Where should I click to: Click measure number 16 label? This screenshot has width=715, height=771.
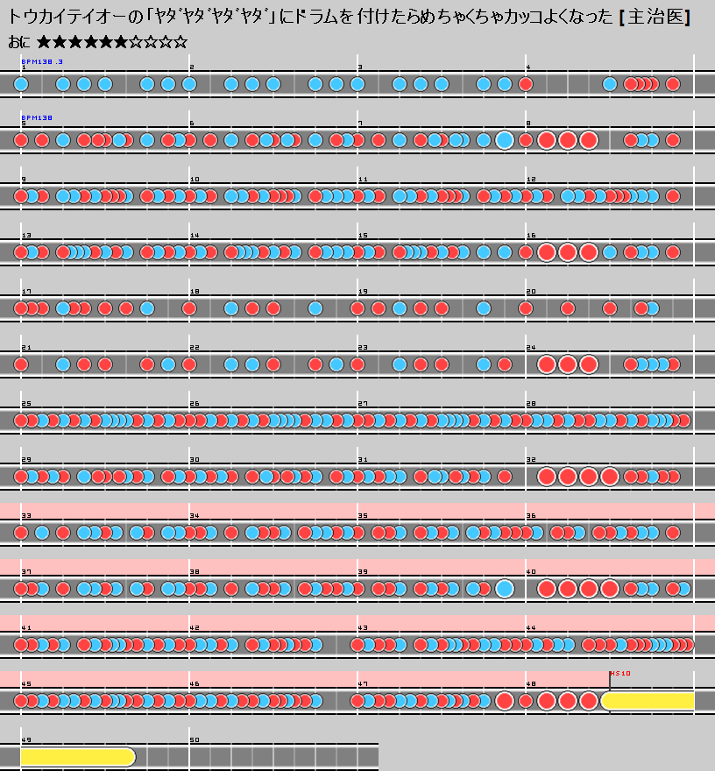531,236
